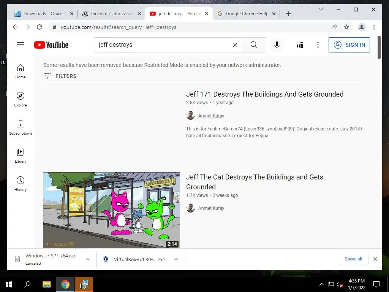The height and width of the screenshot is (292, 389).
Task: Click the YouTube logo
Action: click(51, 45)
